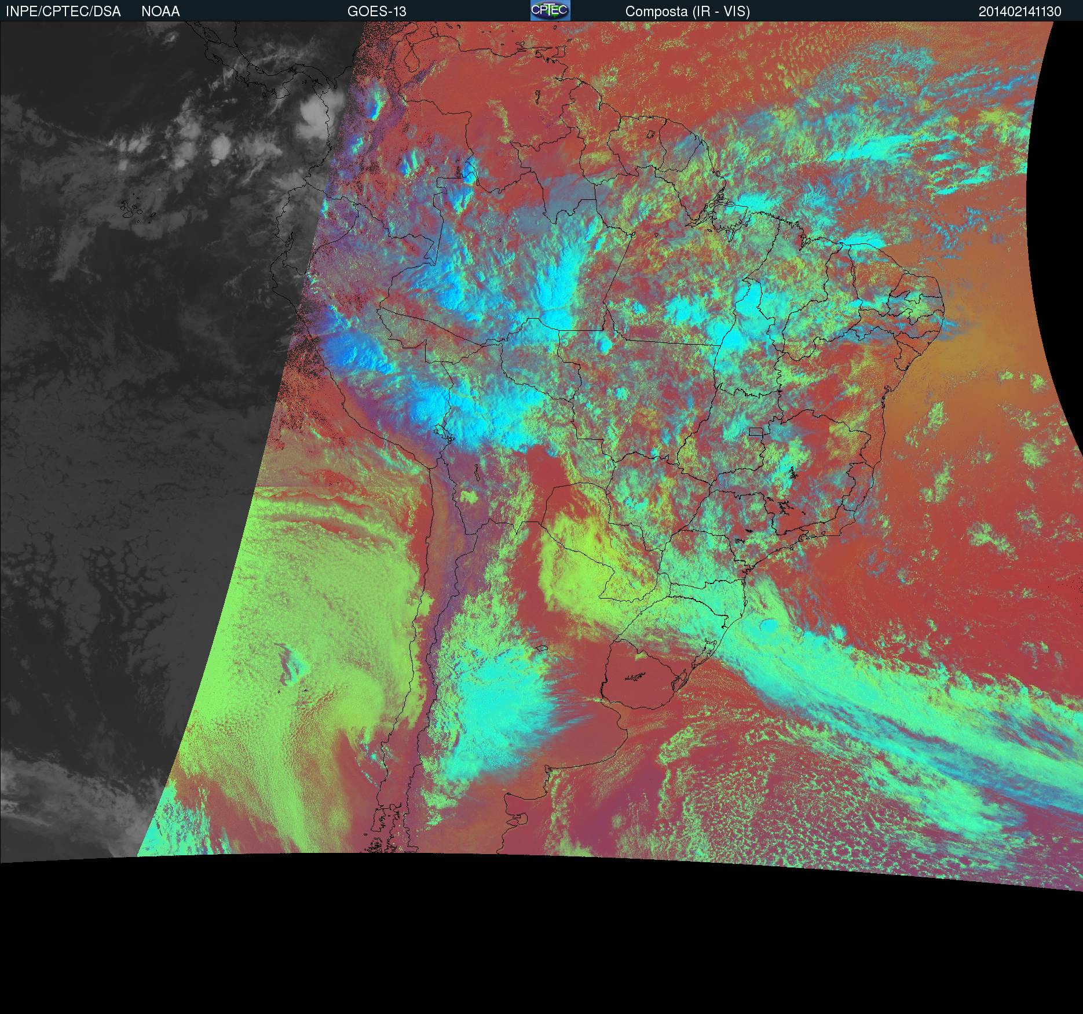Viewport: 1083px width, 1014px height.
Task: Click the 201402141130 timestamp
Action: pyautogui.click(x=1020, y=12)
